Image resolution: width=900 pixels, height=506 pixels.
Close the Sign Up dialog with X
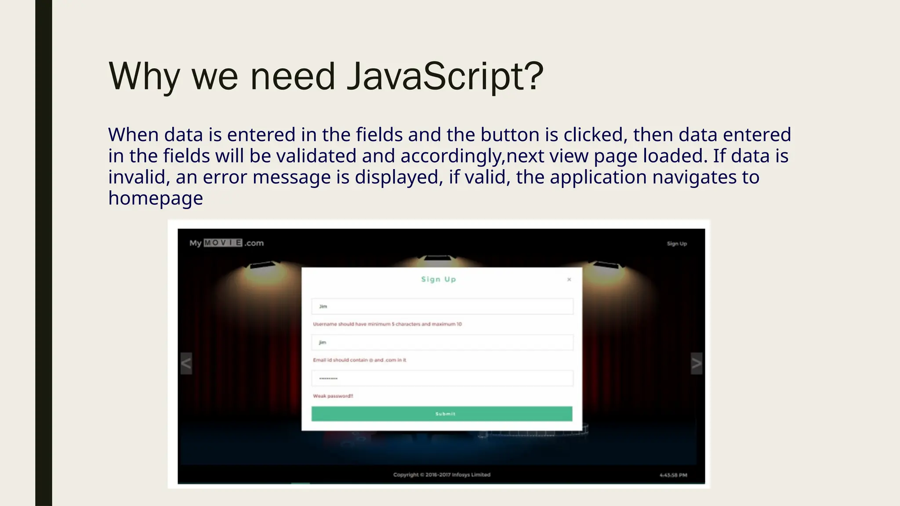569,279
